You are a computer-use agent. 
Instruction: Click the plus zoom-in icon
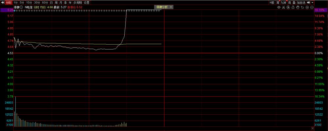[x=307, y=7]
